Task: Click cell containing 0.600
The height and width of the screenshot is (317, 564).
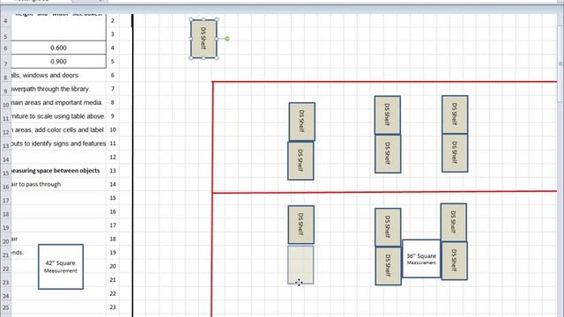Action: pyautogui.click(x=59, y=48)
